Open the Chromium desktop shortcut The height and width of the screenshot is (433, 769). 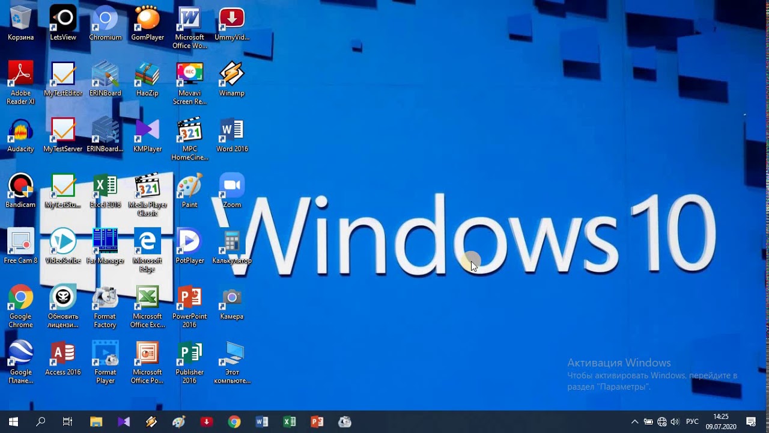105,23
